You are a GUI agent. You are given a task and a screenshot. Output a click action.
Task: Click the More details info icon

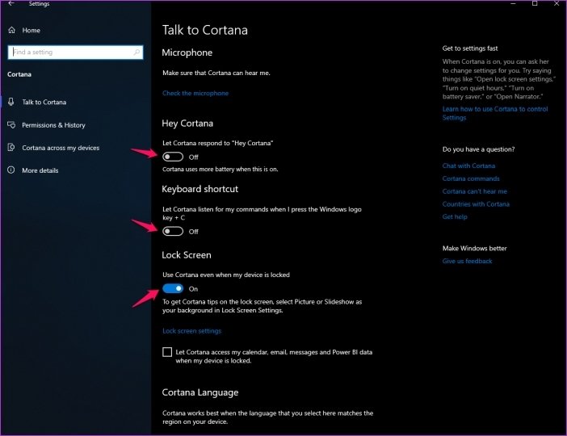tap(11, 170)
